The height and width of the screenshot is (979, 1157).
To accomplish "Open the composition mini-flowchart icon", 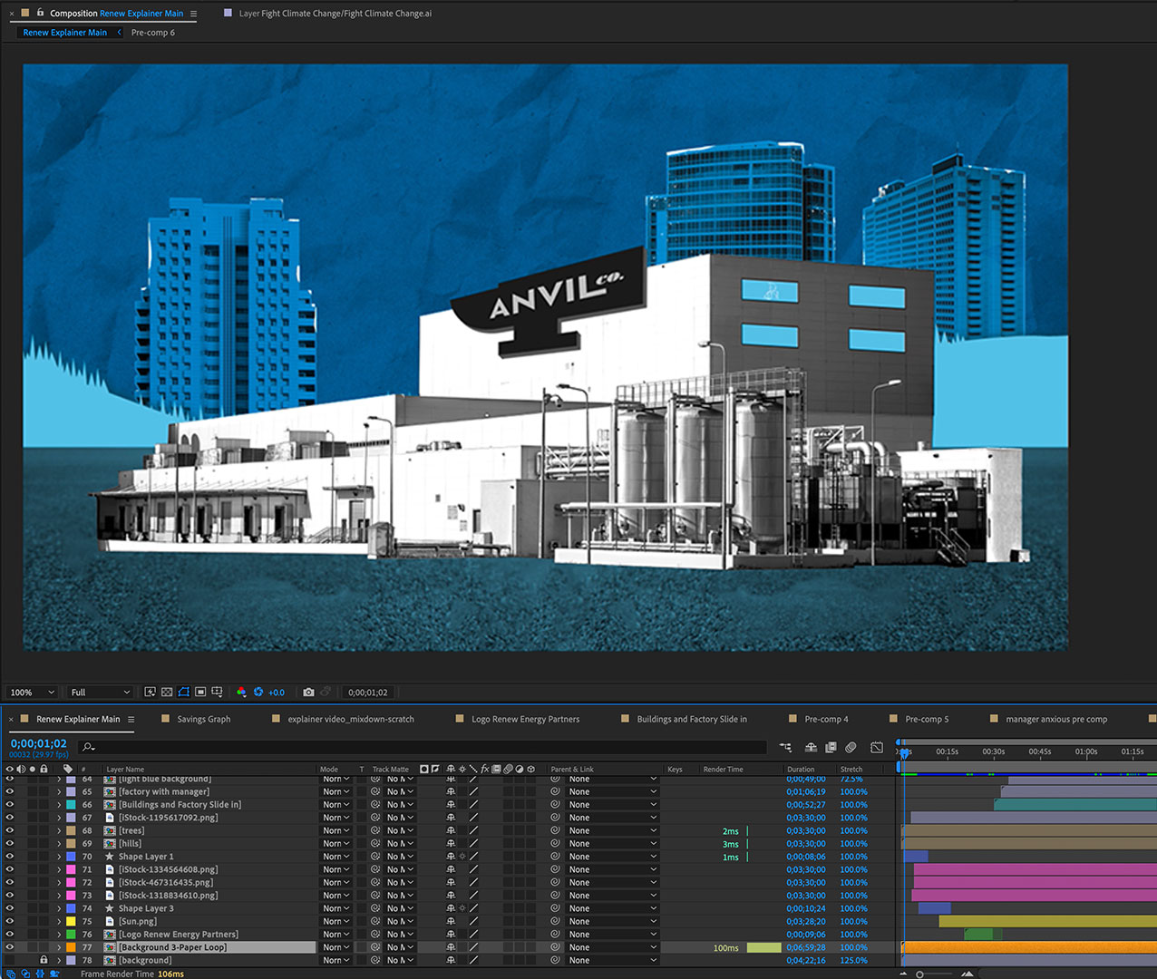I will pos(785,748).
